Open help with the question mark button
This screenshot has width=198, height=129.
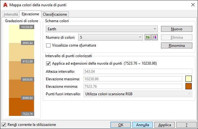[186, 125]
